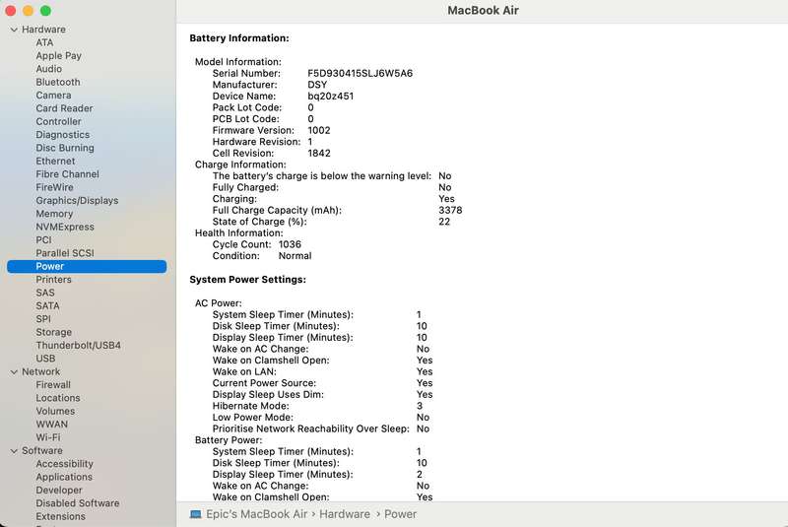788x527 pixels.
Task: Click the green full-screen window button
Action: [x=45, y=11]
